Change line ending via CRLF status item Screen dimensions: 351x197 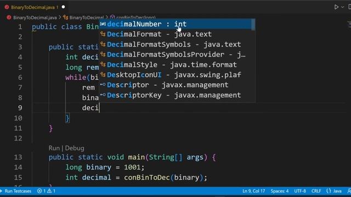tap(316, 191)
